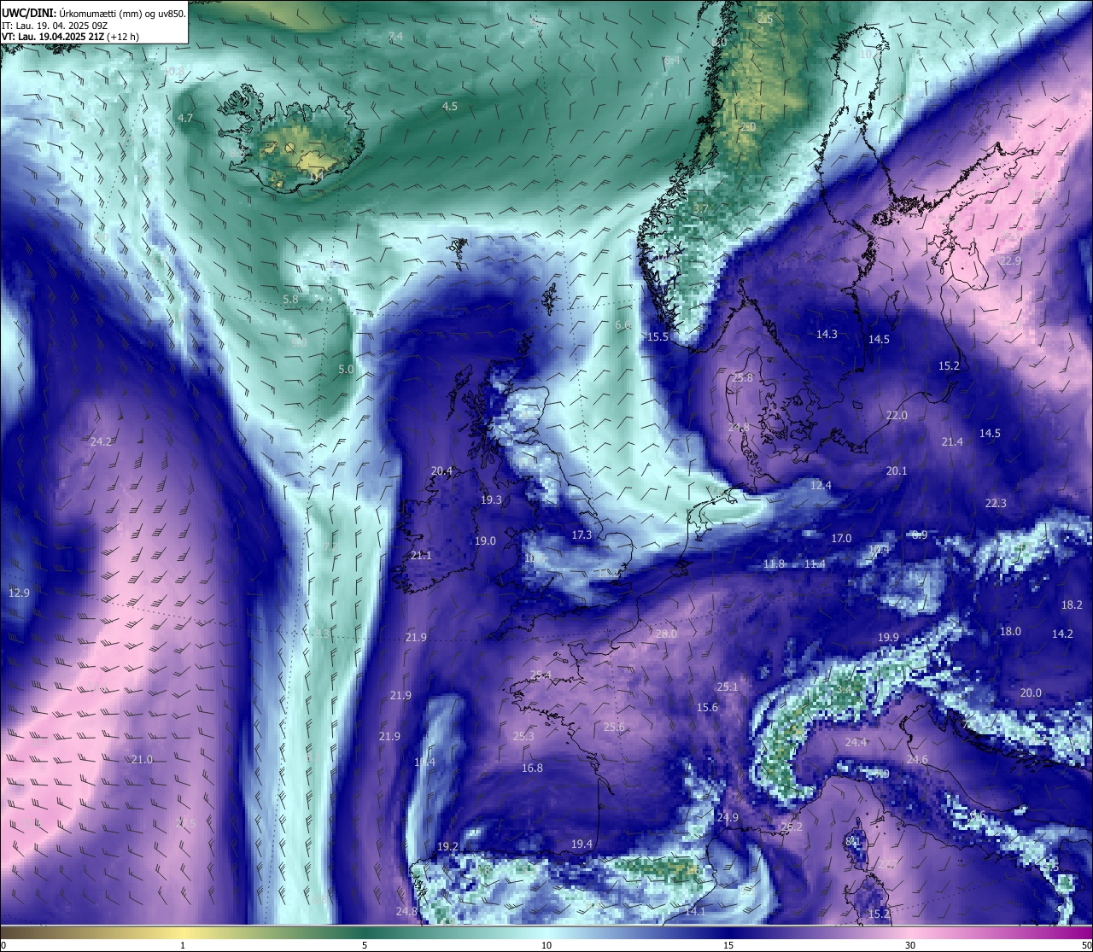
Task: Select the map value '17.3'
Action: pos(582,534)
